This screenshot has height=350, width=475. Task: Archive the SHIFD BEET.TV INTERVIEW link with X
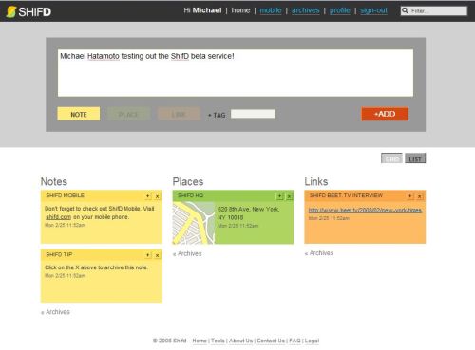pos(420,196)
